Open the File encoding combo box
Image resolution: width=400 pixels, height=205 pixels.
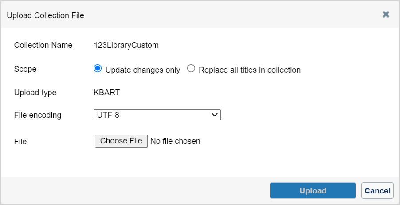point(157,115)
